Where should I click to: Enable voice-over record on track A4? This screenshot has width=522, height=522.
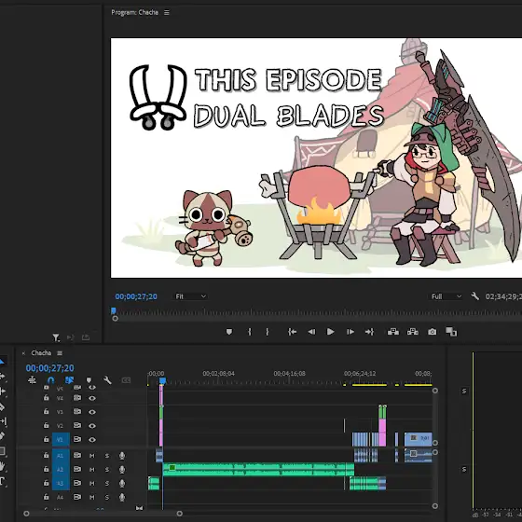pyautogui.click(x=122, y=497)
